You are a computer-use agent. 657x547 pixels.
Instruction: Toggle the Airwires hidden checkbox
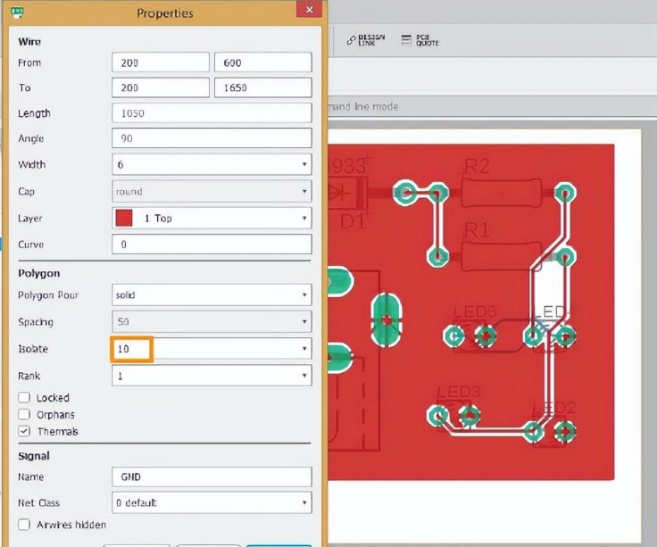(24, 525)
